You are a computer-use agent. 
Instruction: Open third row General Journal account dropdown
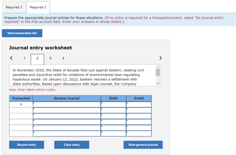click(67, 116)
